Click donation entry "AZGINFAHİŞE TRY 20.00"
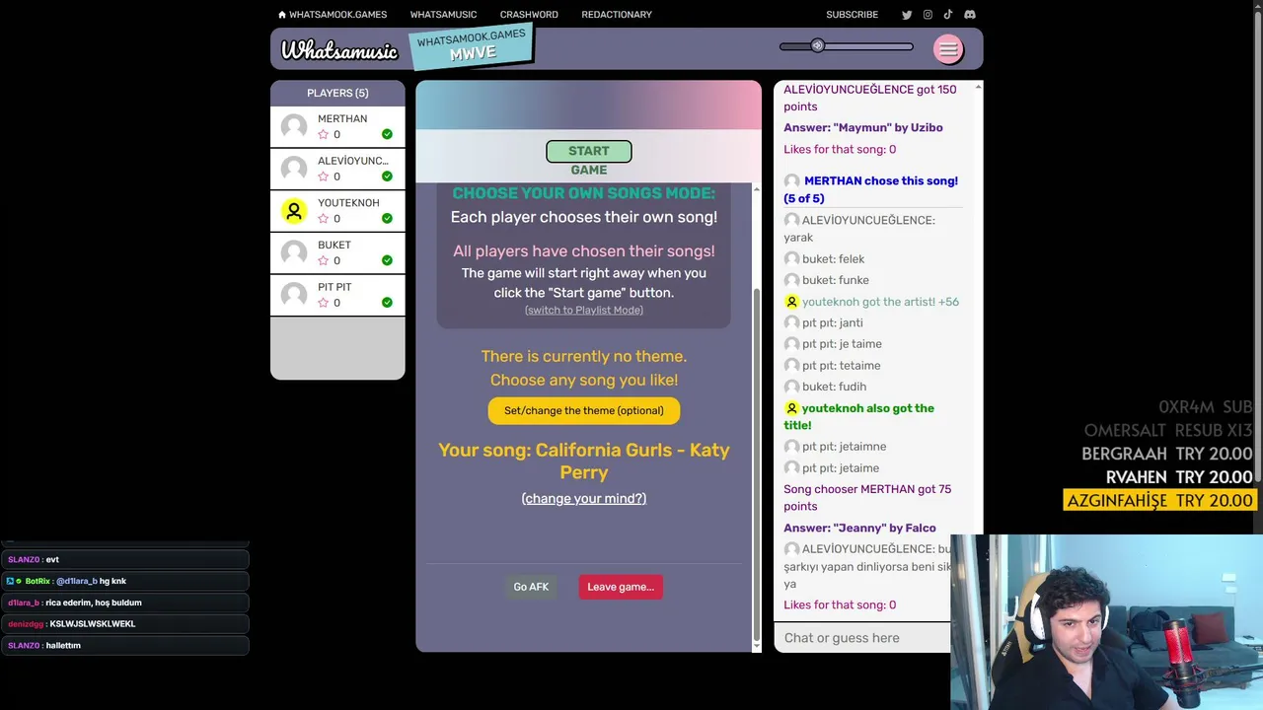Screen dimensions: 1263x710 click(x=1159, y=501)
